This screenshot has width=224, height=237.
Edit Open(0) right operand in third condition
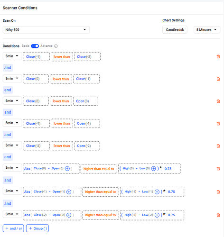pyautogui.click(x=85, y=101)
